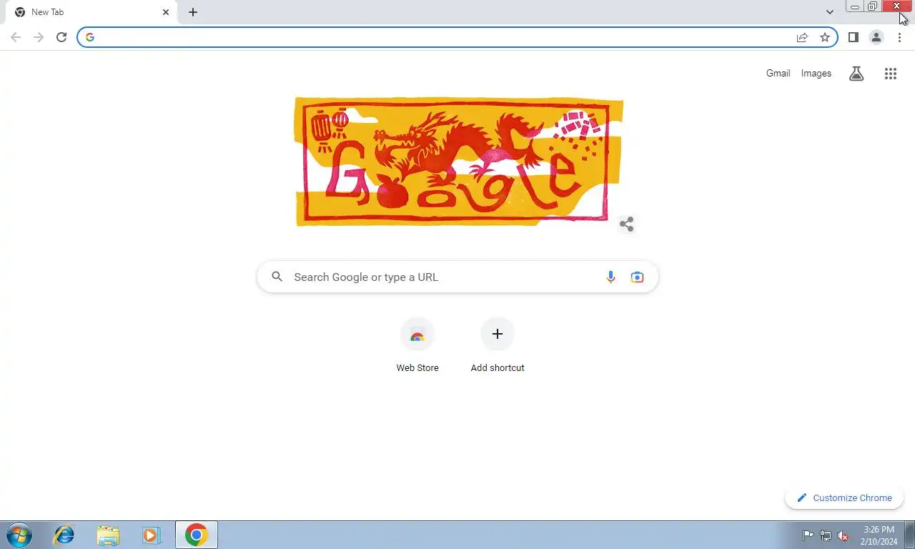Open the Chrome three-dot menu

(x=899, y=37)
